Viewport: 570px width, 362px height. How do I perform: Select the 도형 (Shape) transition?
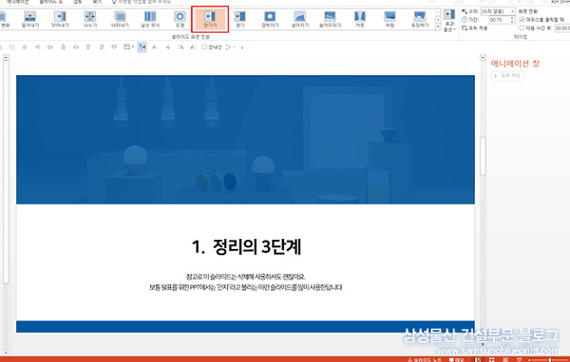pos(179,19)
